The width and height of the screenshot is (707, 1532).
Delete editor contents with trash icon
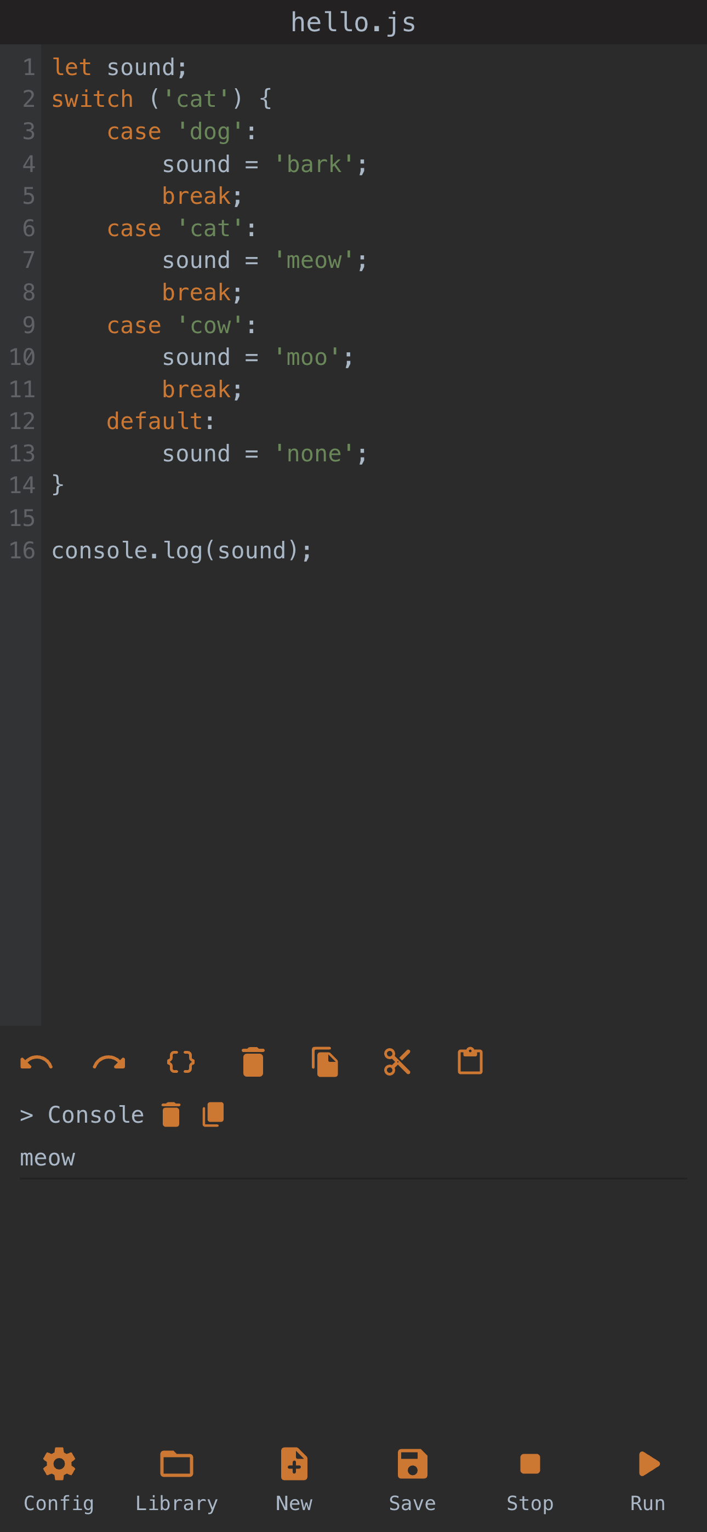(253, 1062)
